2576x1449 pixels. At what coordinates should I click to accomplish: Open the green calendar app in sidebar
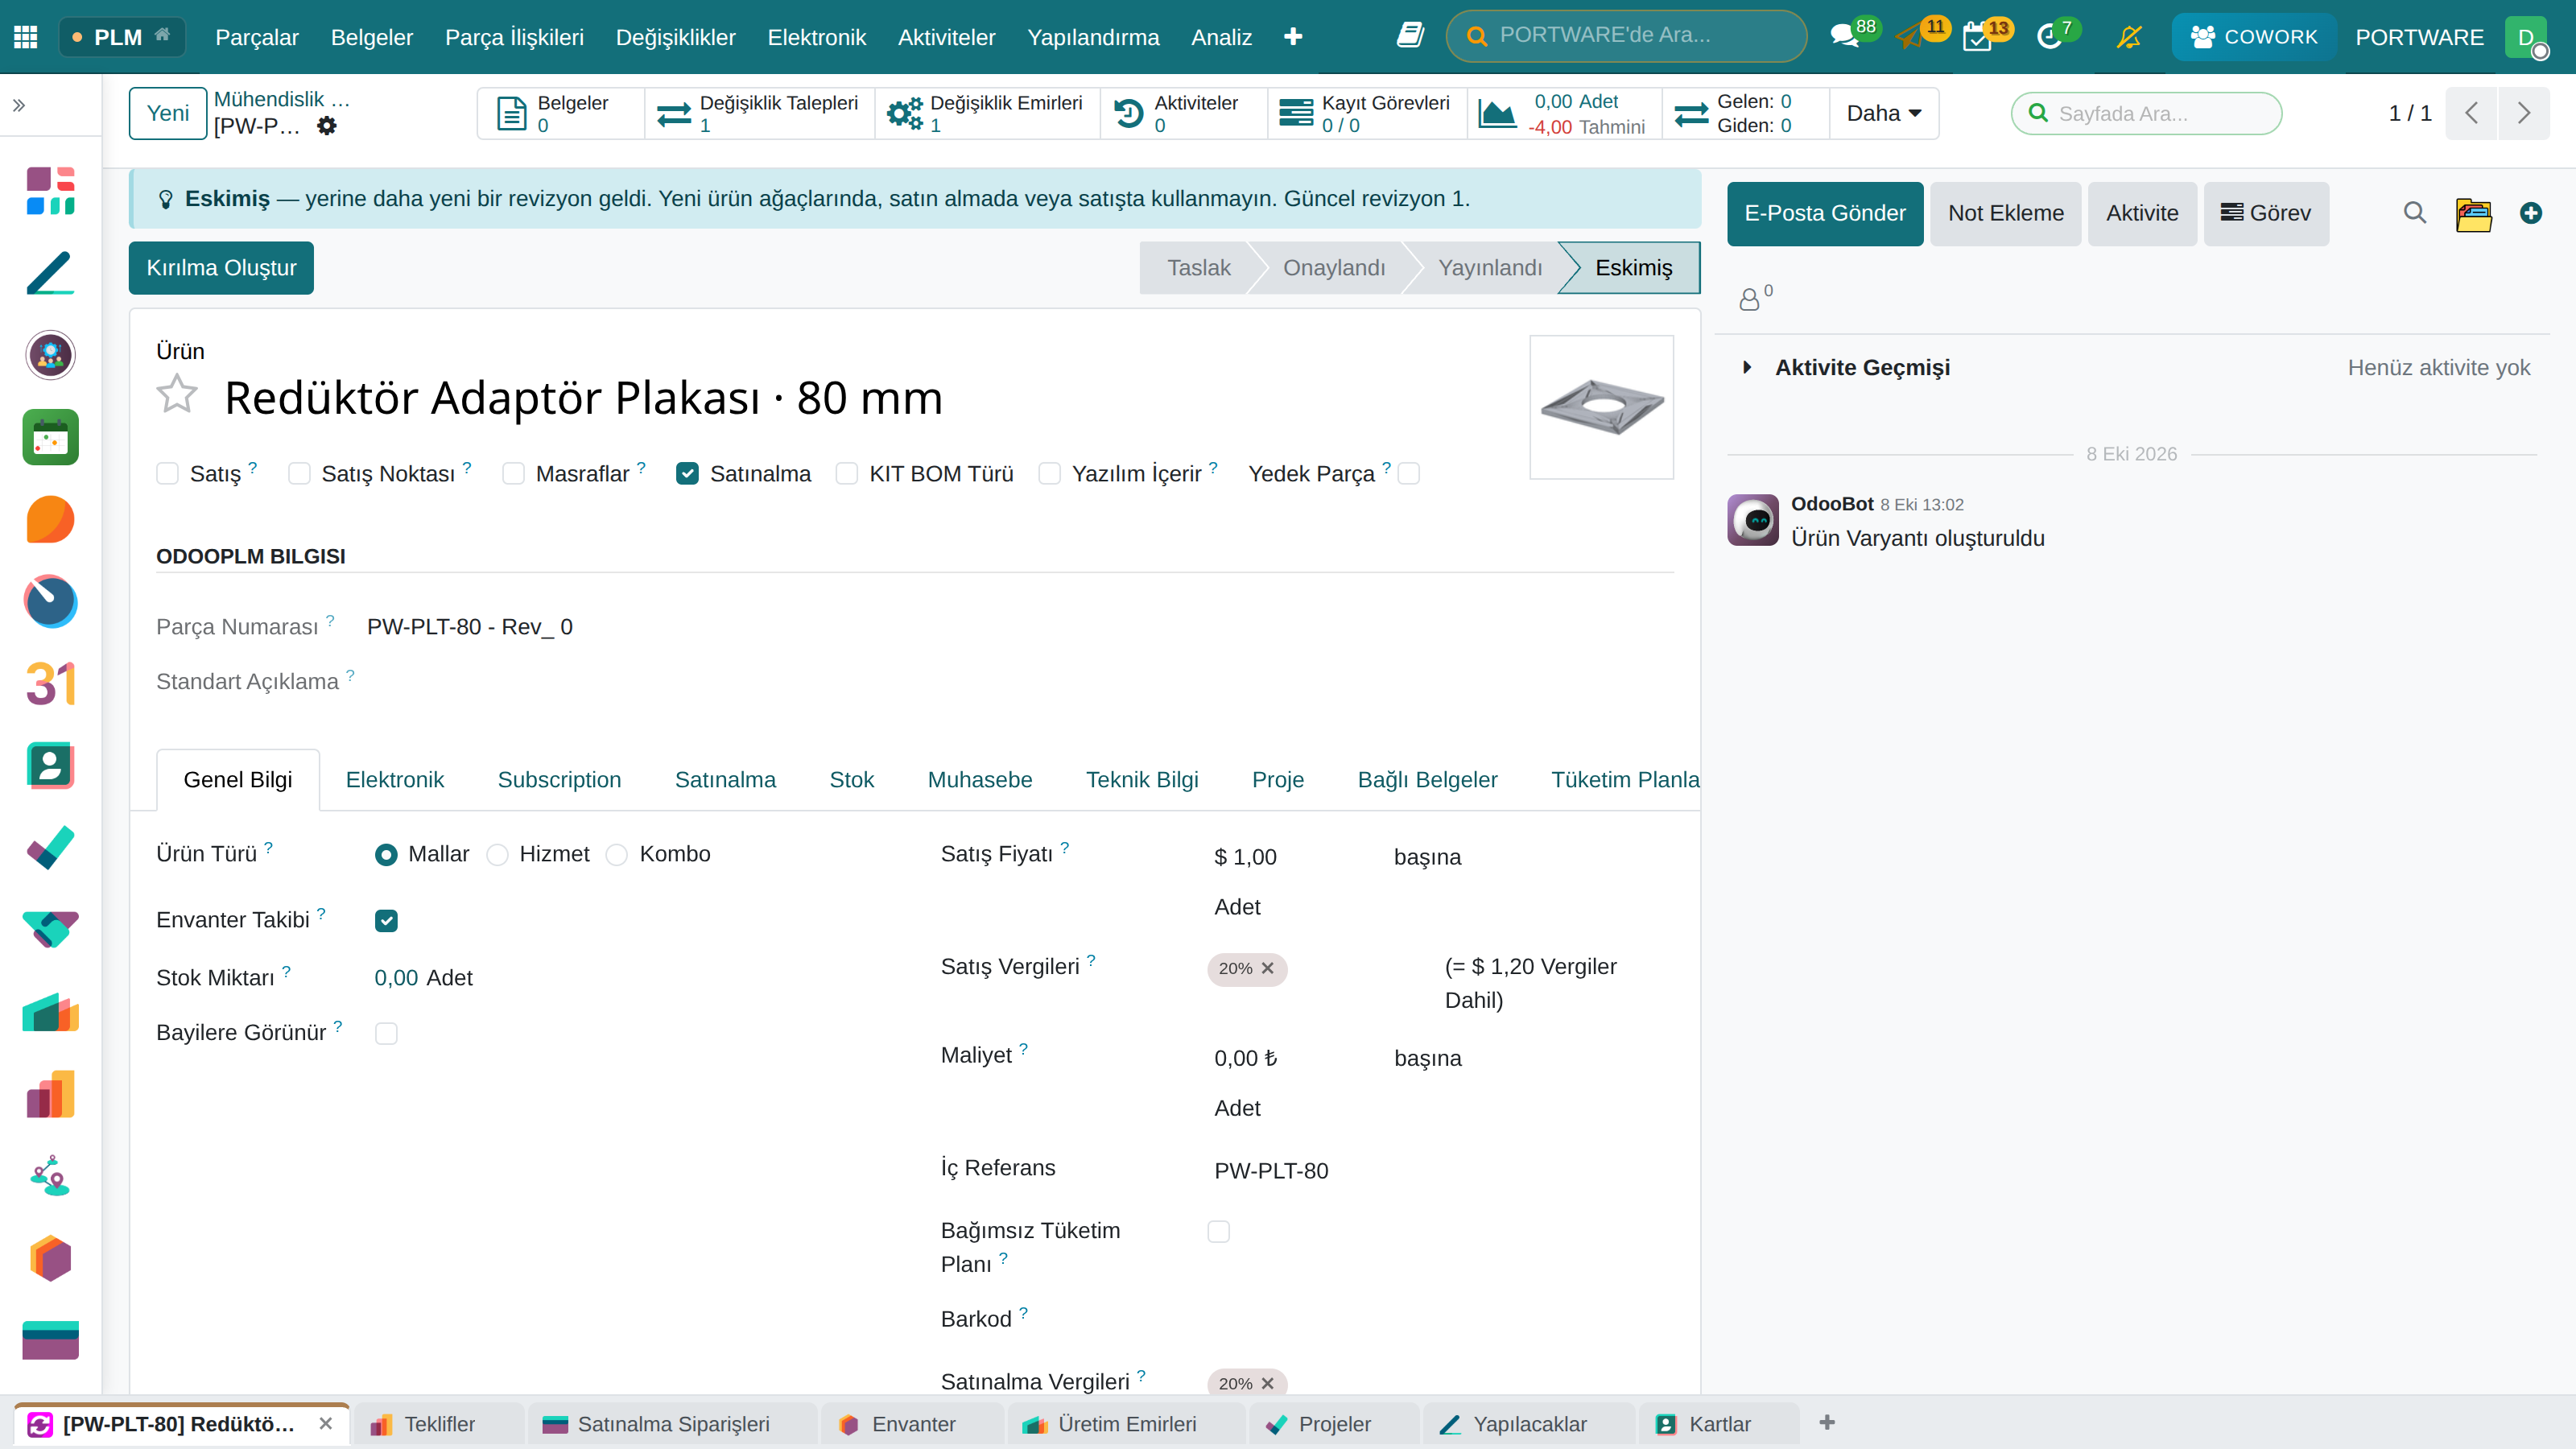tap(50, 437)
